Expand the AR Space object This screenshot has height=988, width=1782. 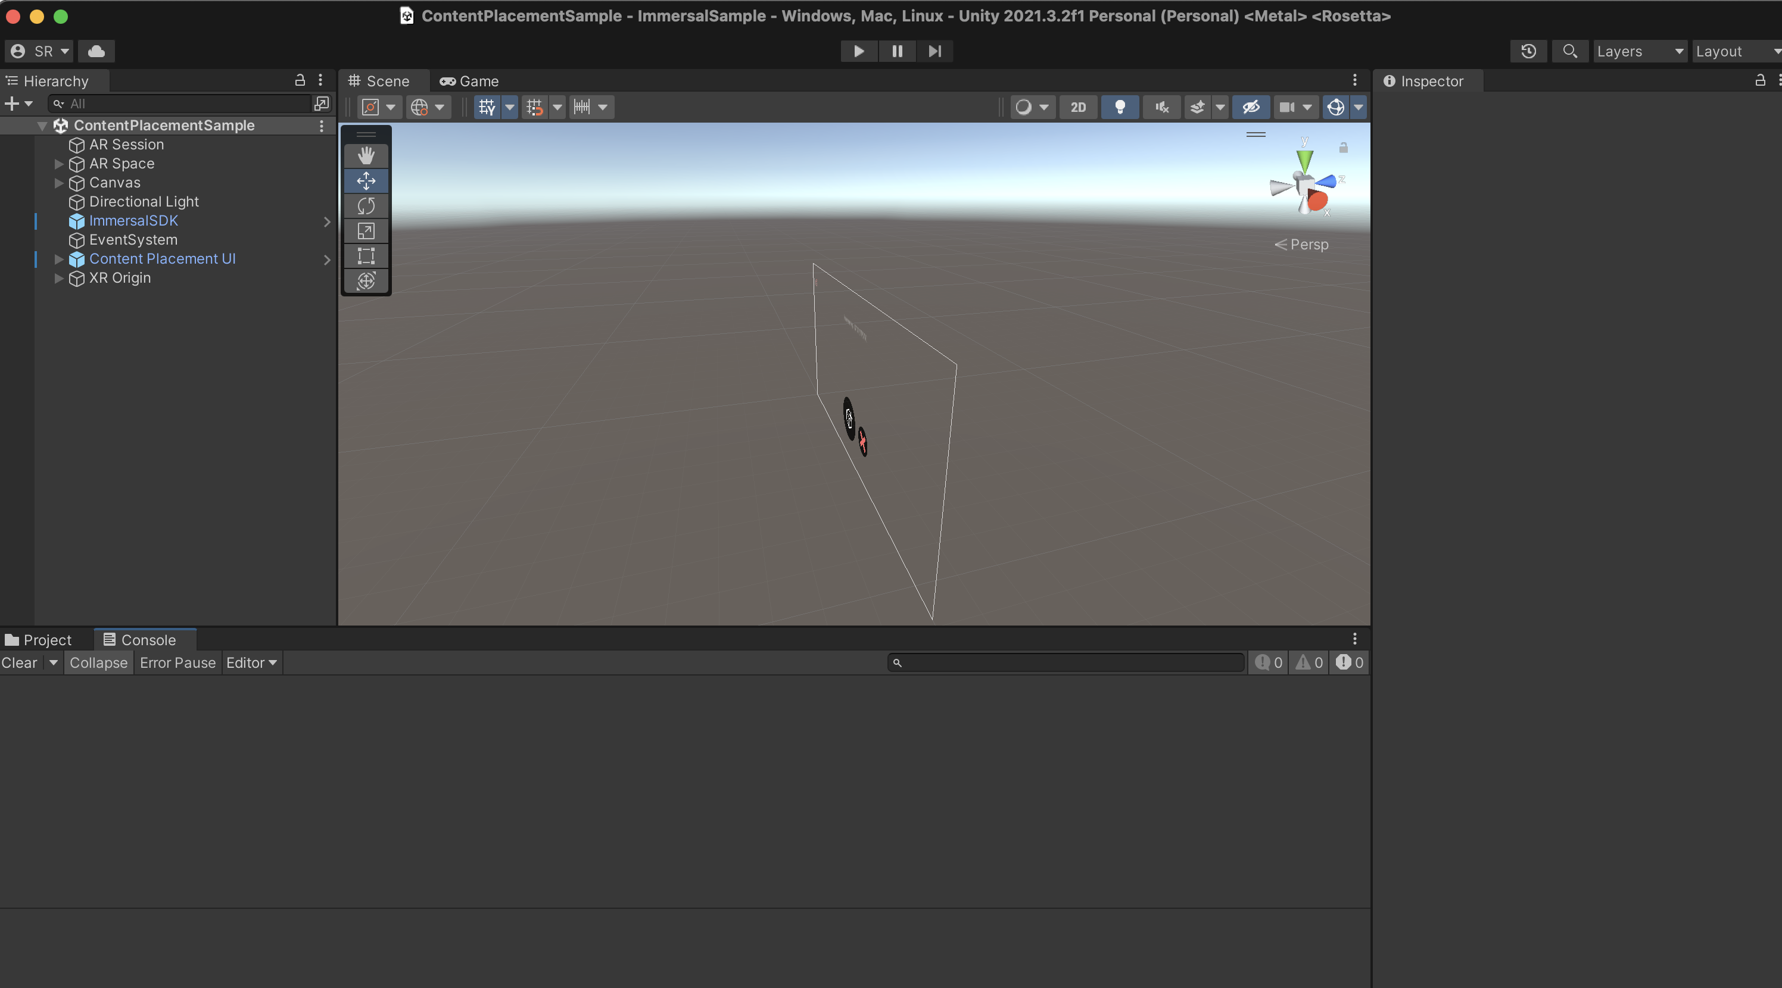(x=59, y=164)
